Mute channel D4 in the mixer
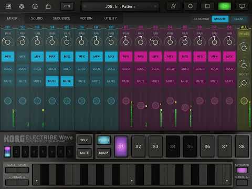 [x=170, y=81]
